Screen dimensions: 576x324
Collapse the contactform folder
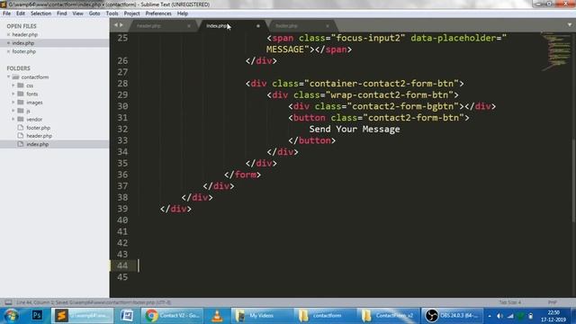pos(8,76)
